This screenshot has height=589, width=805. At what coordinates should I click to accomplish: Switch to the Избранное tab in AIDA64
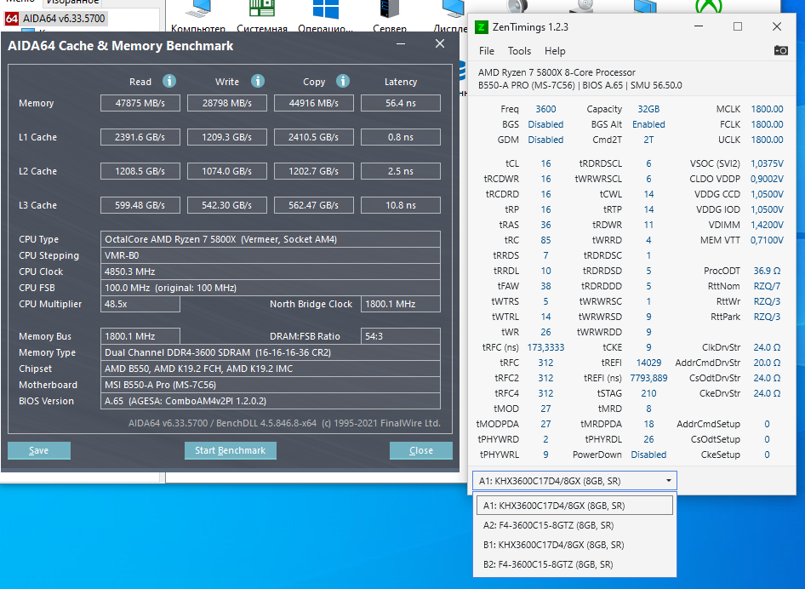coord(72,3)
